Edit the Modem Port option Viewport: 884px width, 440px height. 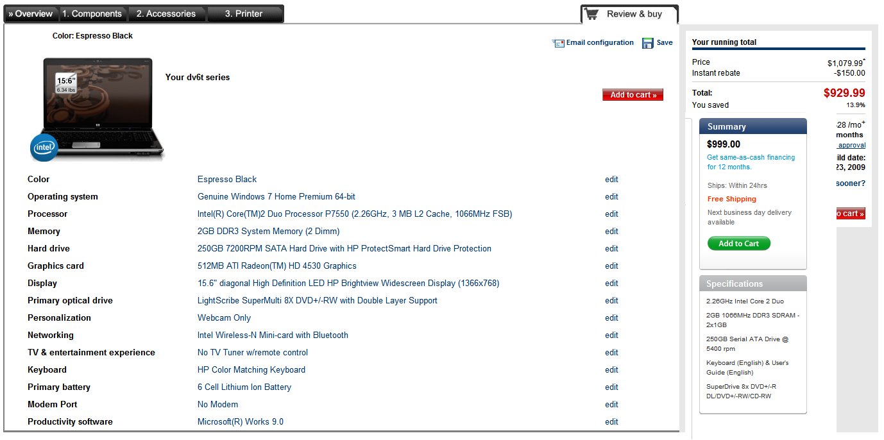pos(611,405)
